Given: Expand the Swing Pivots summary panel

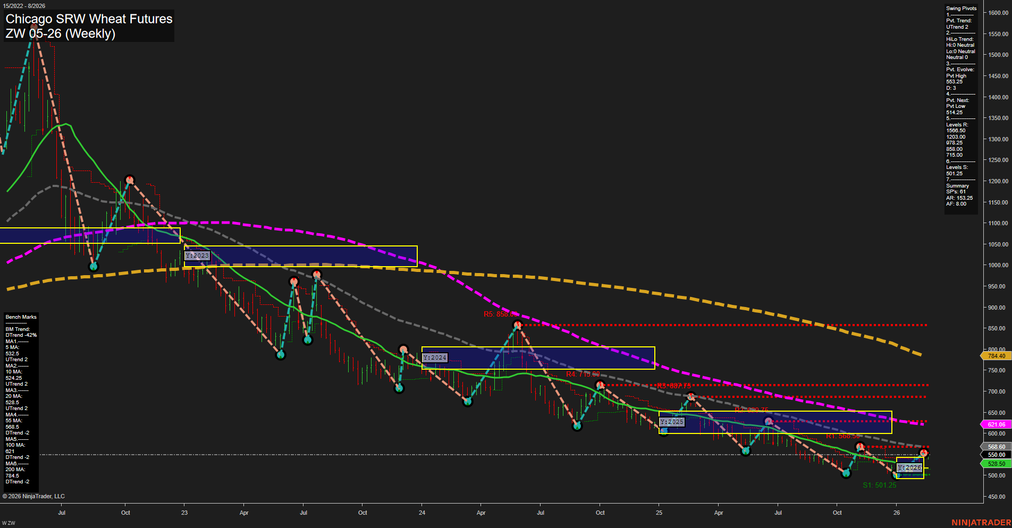Looking at the screenshot, I should [x=960, y=8].
